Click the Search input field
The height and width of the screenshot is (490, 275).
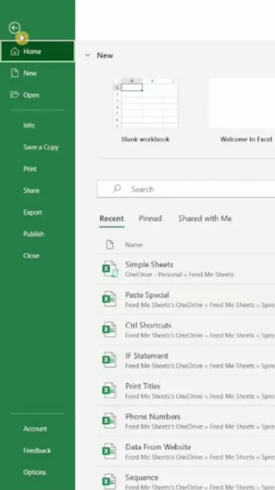tap(186, 189)
